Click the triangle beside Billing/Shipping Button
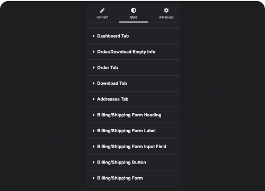Screen dimensions: 265x191 (94, 162)
